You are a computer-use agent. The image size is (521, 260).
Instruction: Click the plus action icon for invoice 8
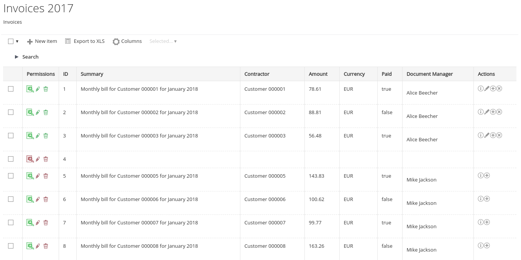(487, 245)
